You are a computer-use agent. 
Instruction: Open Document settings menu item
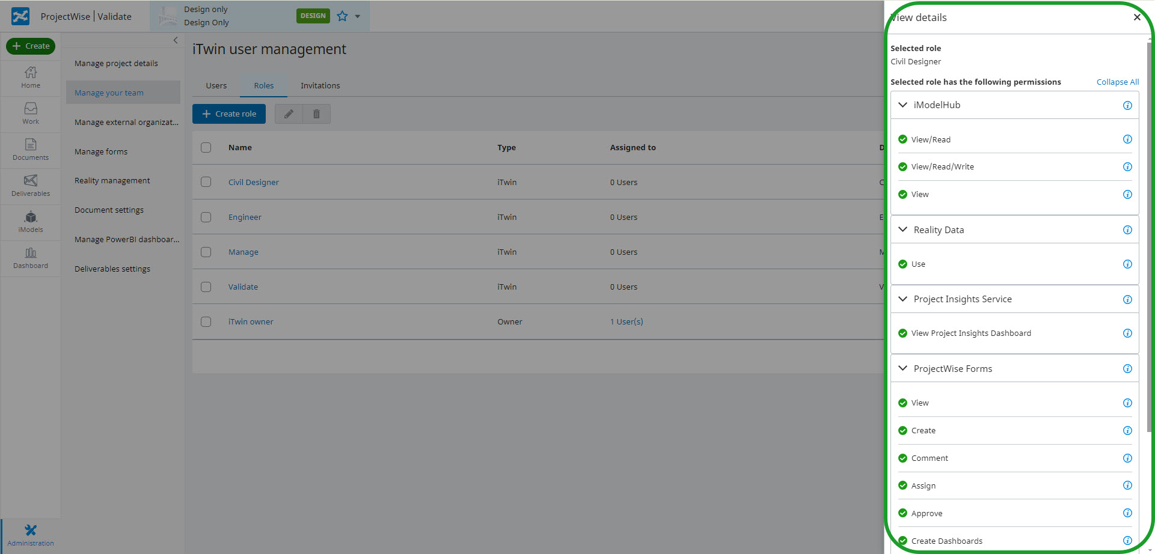click(x=123, y=210)
